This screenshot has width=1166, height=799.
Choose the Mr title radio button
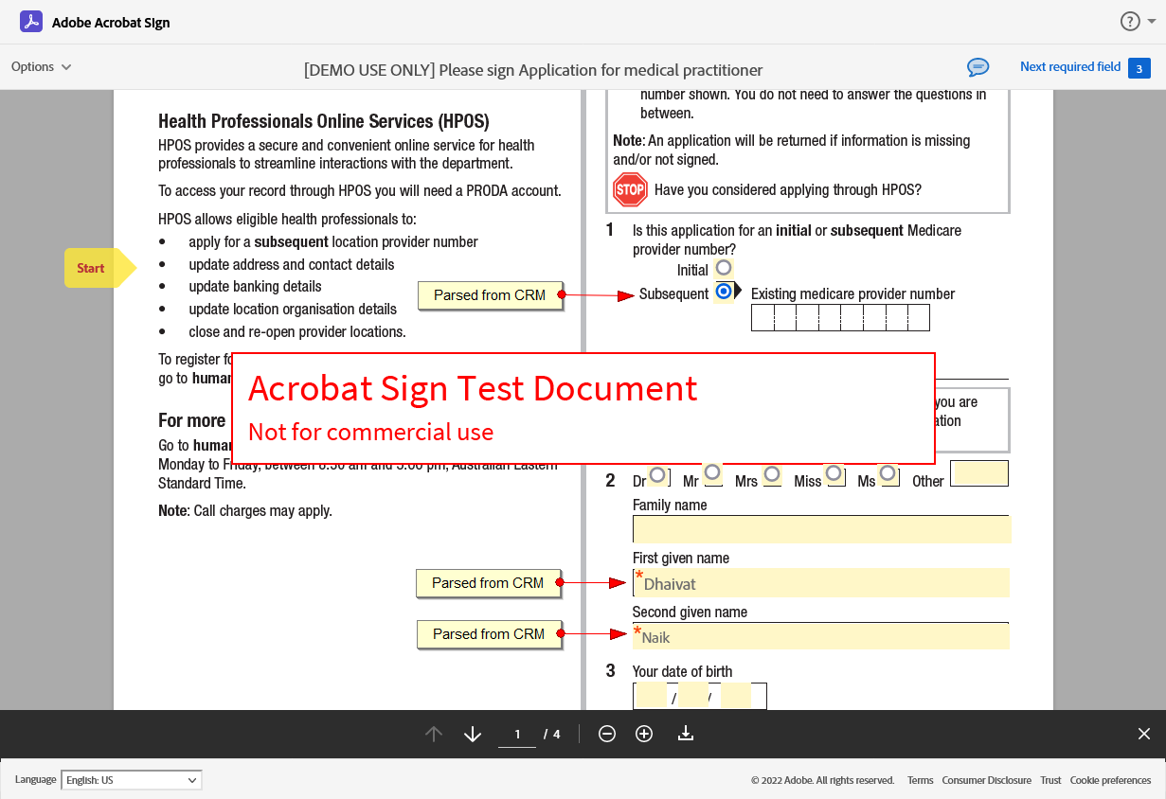712,472
